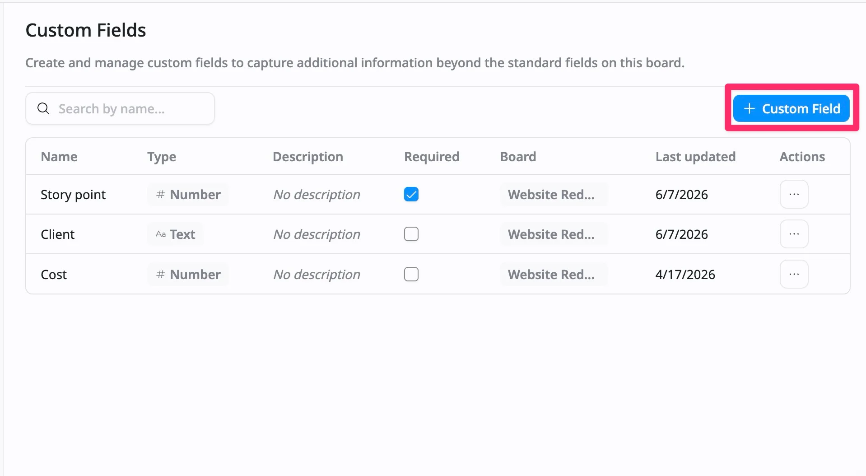This screenshot has width=866, height=476.
Task: Click the hash icon in Story point row
Action: [160, 195]
